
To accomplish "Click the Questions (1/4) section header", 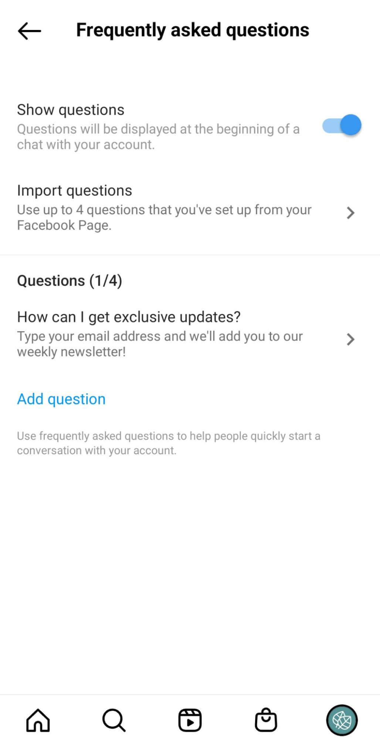I will (69, 281).
